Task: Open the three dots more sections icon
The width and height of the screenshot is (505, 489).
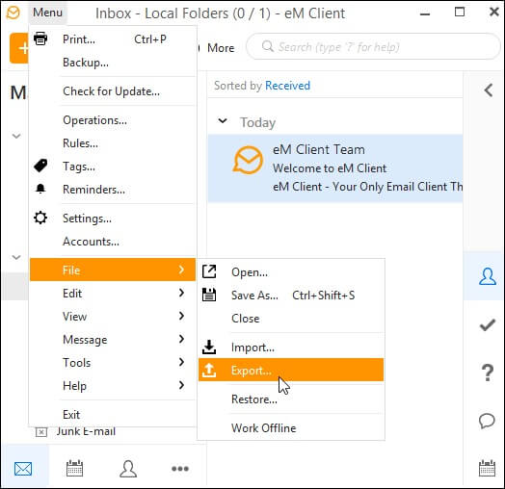Action: pos(180,469)
